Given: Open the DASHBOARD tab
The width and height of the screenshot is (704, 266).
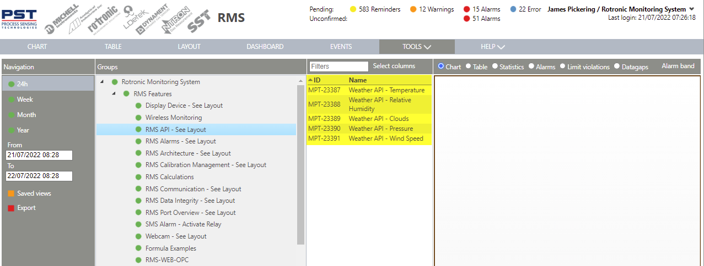Looking at the screenshot, I should pos(265,47).
